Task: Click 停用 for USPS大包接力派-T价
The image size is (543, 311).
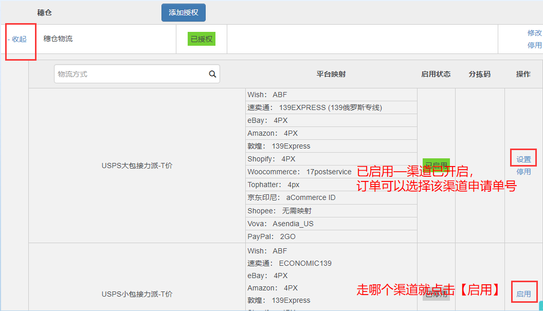Action: 523,172
